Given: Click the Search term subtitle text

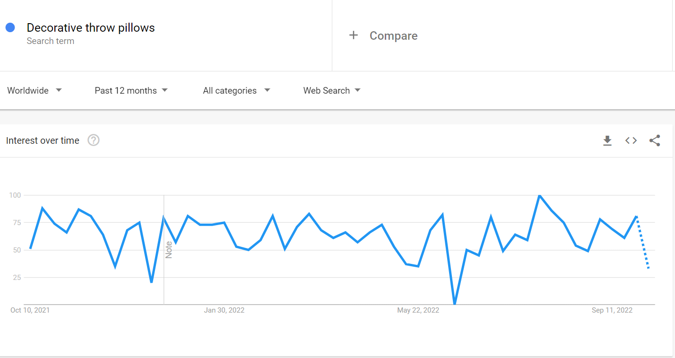Looking at the screenshot, I should (50, 41).
